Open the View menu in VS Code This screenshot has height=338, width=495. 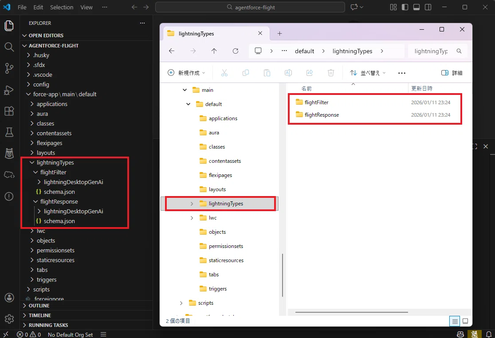pos(86,7)
